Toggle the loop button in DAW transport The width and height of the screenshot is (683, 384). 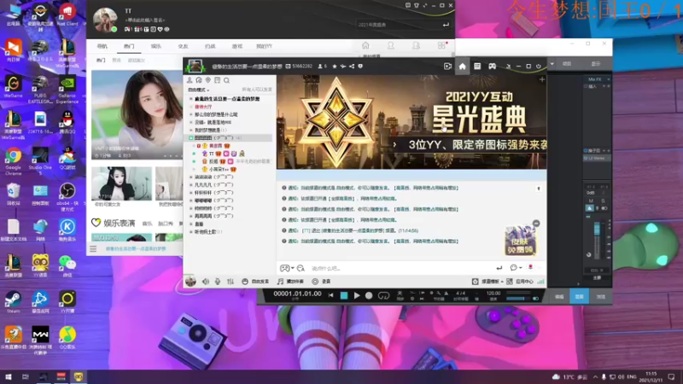[x=383, y=295]
